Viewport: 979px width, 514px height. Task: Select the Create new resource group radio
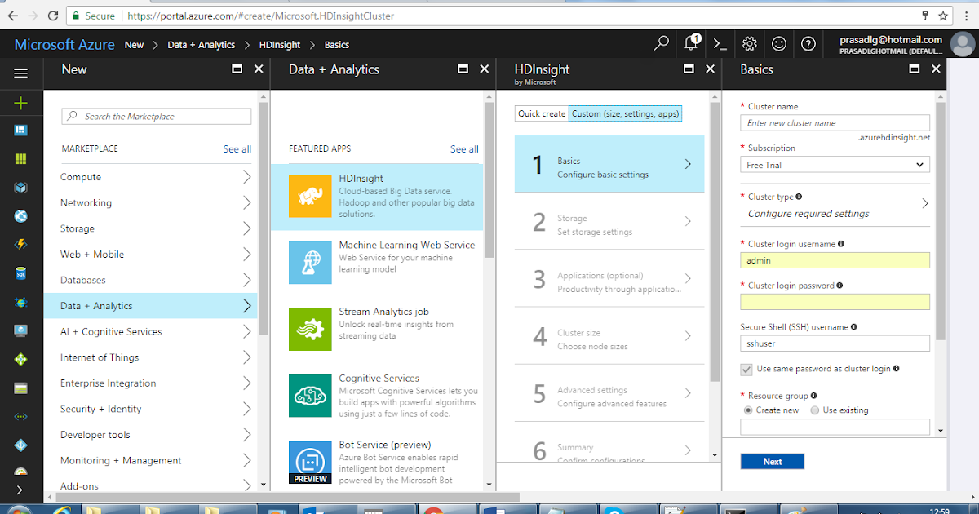(747, 410)
